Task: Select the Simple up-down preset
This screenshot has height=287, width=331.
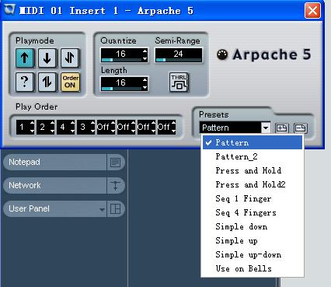Action: point(253,254)
